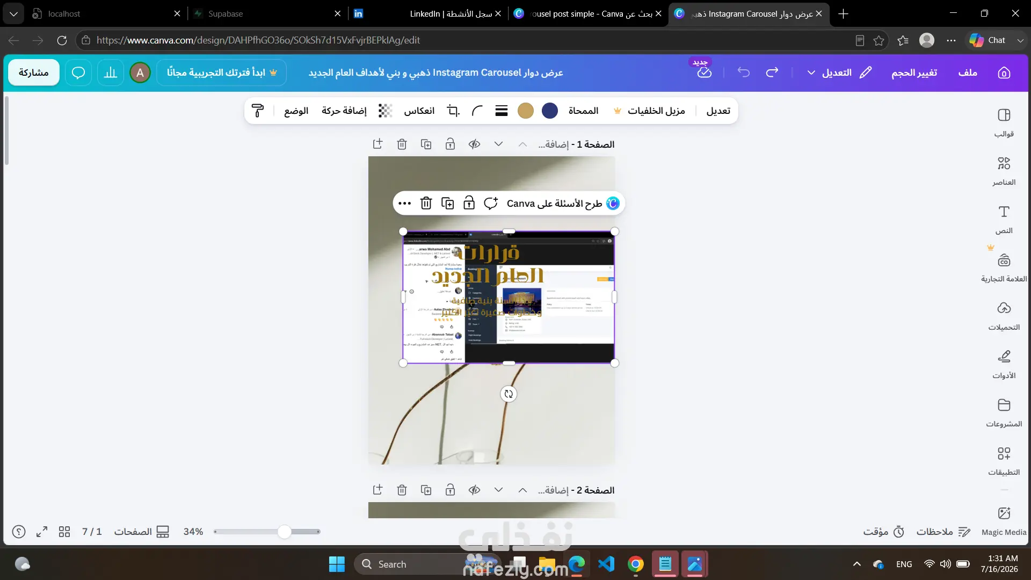
Task: Open the التطبيقات apps panel
Action: coord(1004,461)
